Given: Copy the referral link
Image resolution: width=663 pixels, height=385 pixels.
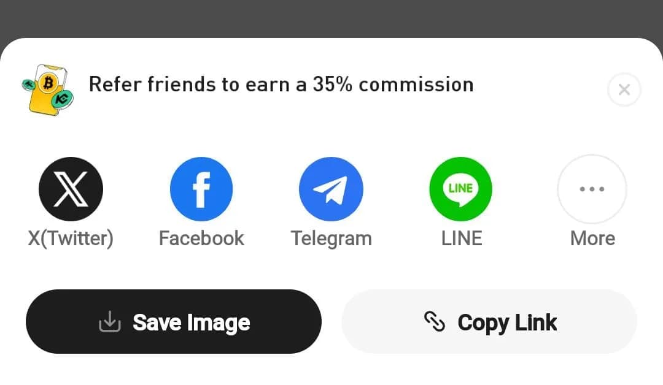Looking at the screenshot, I should [x=489, y=322].
